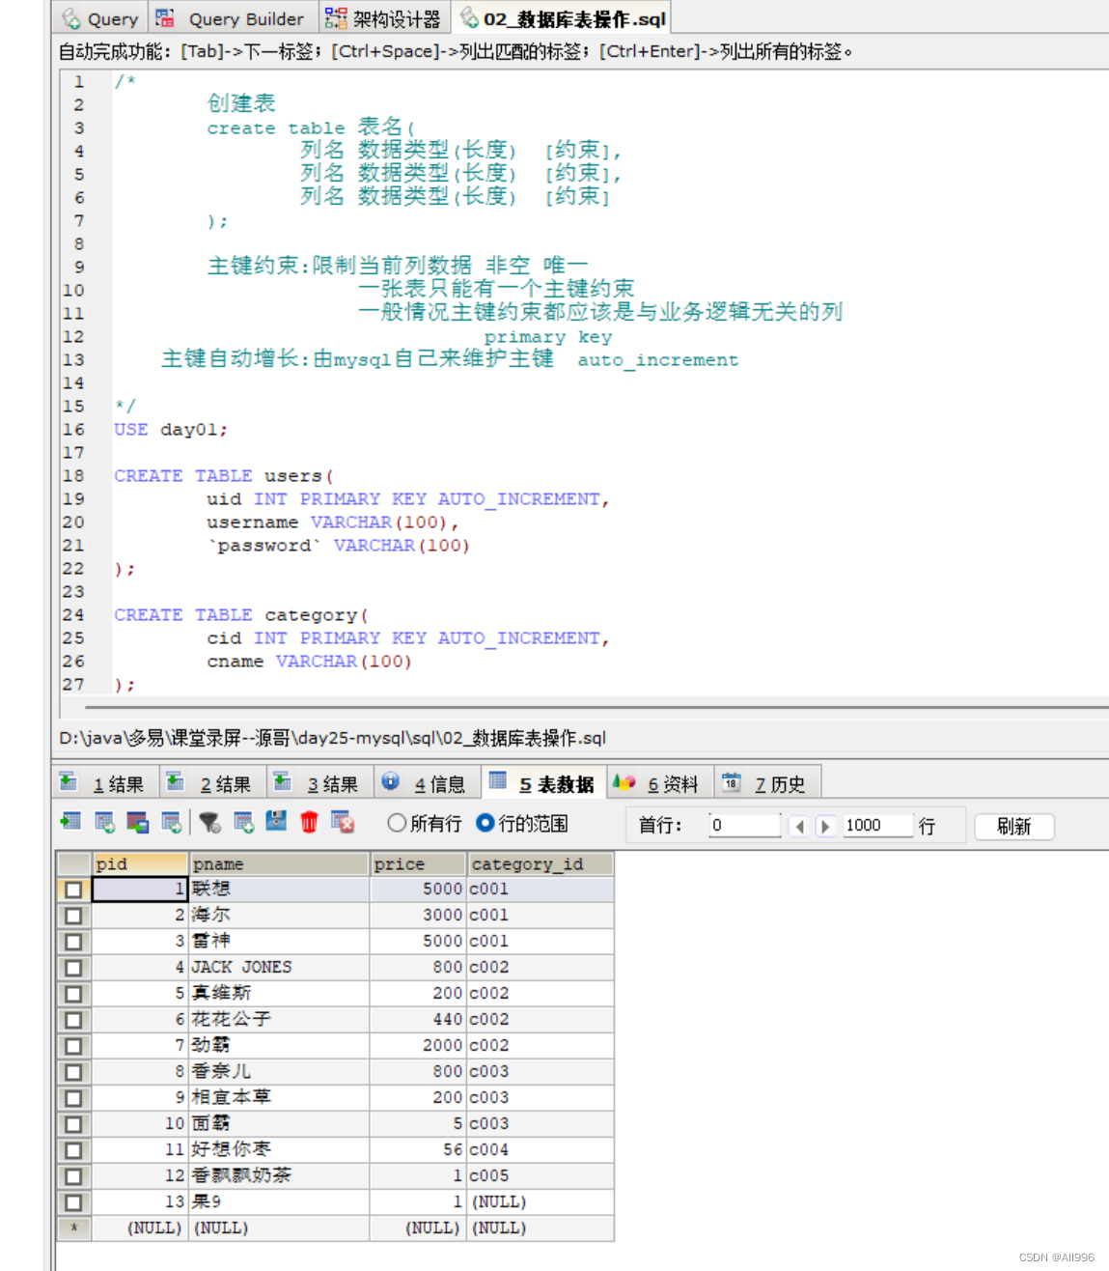Click the table import icon with green arrow
Image resolution: width=1109 pixels, height=1271 pixels.
(x=70, y=822)
